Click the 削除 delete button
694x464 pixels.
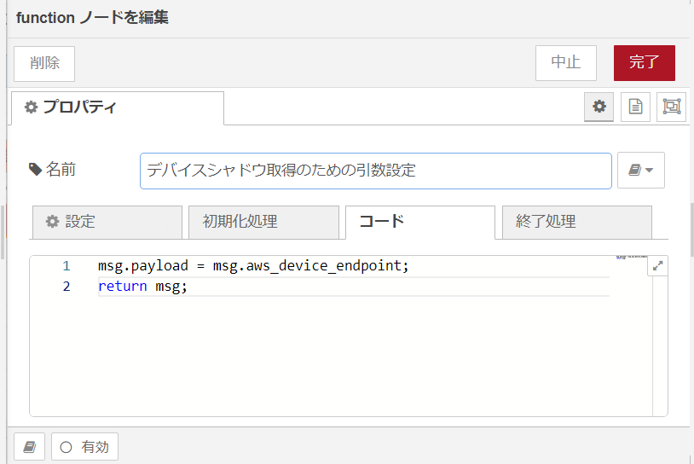(44, 64)
